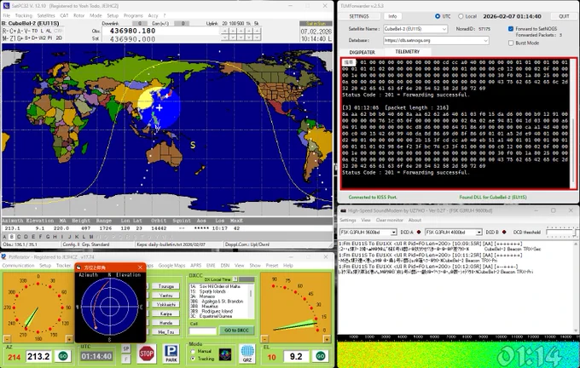Screen dimensions: 580x368
Task: Click the Info button in TLMForwarder
Action: tap(392, 16)
